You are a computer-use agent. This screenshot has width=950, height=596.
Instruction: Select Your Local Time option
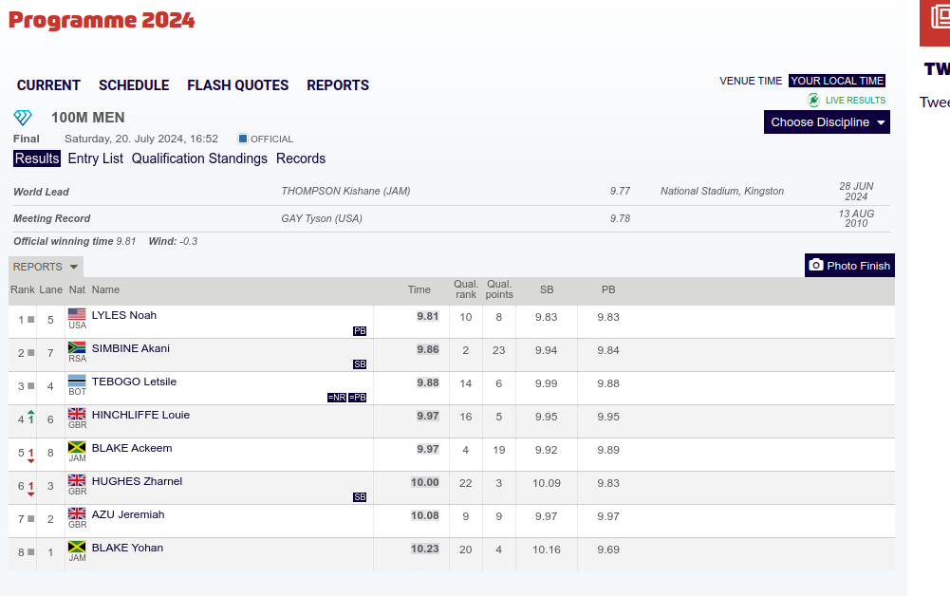tap(837, 81)
